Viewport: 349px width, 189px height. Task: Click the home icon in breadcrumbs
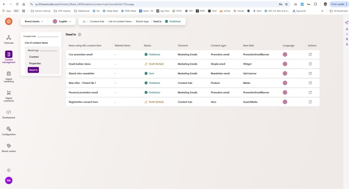click(x=84, y=21)
